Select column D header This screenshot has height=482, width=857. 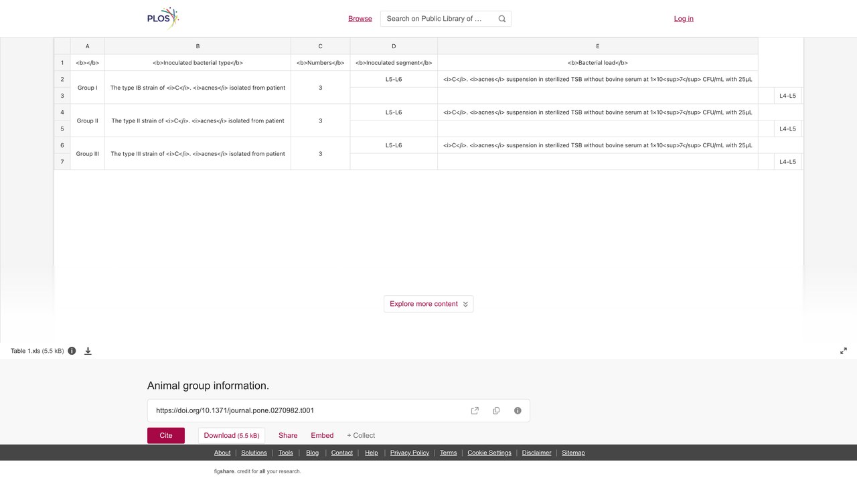(x=394, y=46)
